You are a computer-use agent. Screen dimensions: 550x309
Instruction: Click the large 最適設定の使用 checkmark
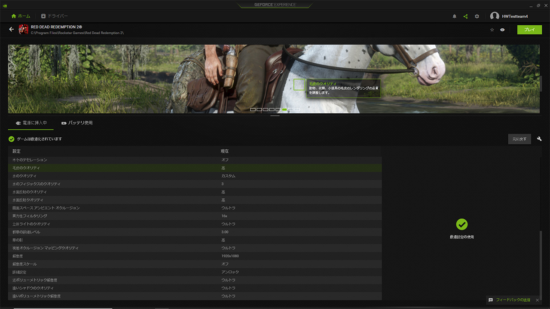pos(461,224)
